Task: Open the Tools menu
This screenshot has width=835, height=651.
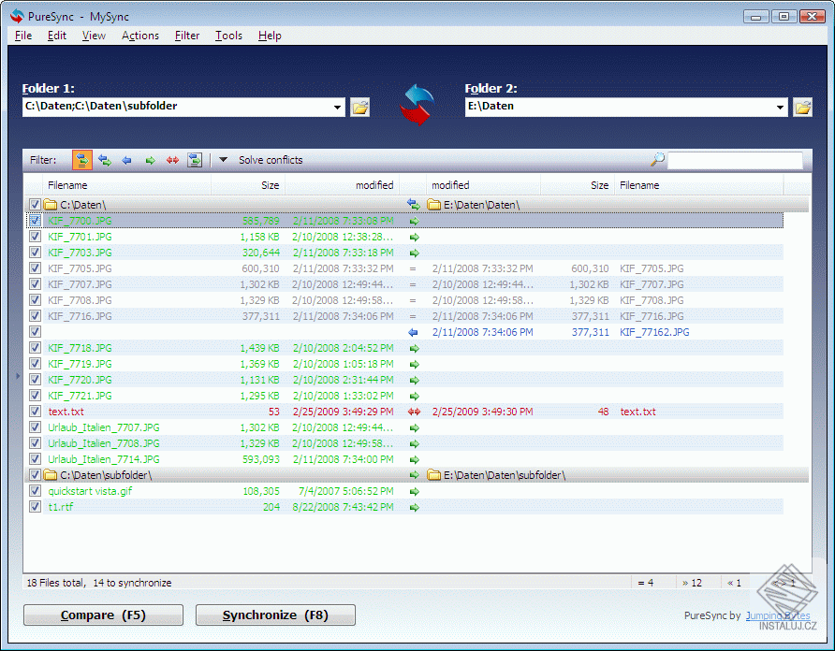Action: 228,36
